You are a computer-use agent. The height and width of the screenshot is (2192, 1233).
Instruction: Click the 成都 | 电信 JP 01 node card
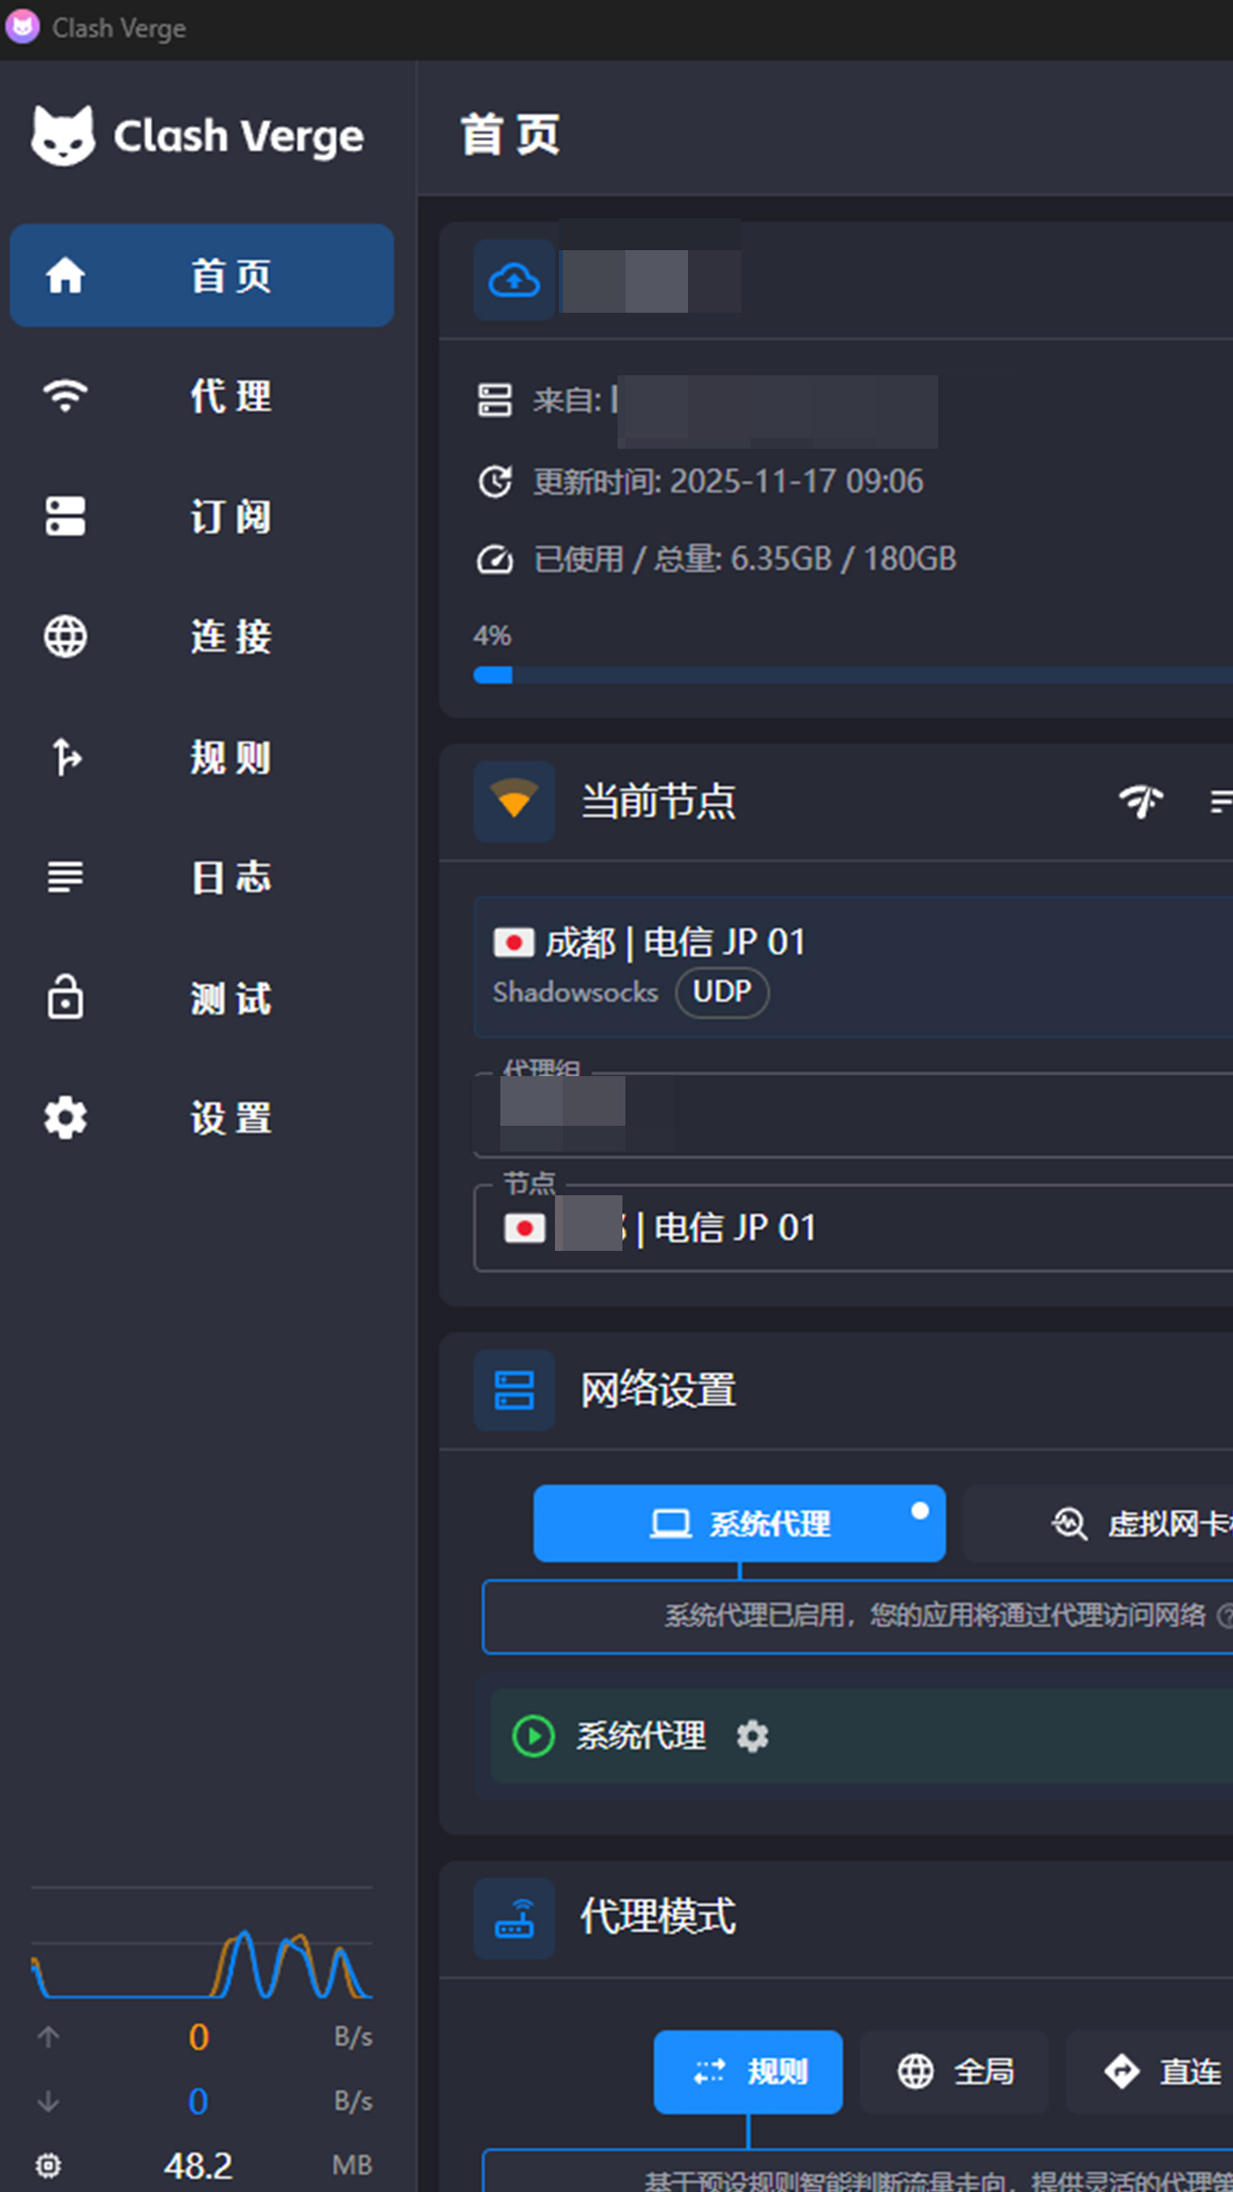(854, 967)
